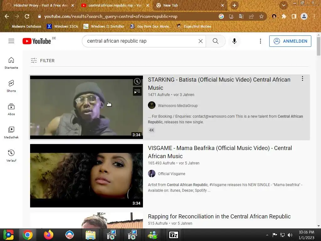Open the tab search dropdown arrow
321x241 pixels.
click(x=283, y=5)
